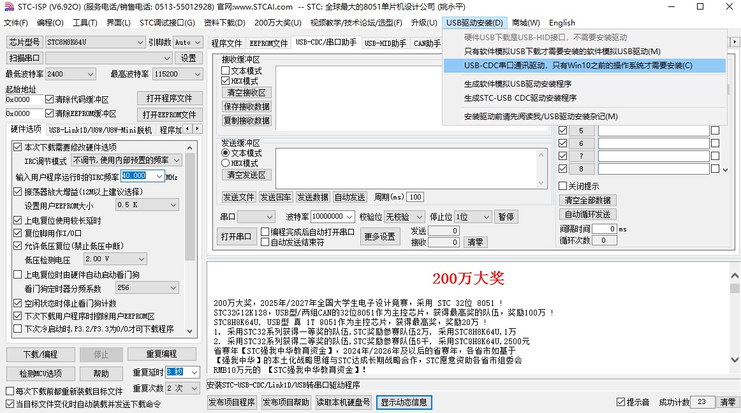The image size is (741, 413).
Task: Select HEX模式 radio in send buffer
Action: pyautogui.click(x=226, y=163)
